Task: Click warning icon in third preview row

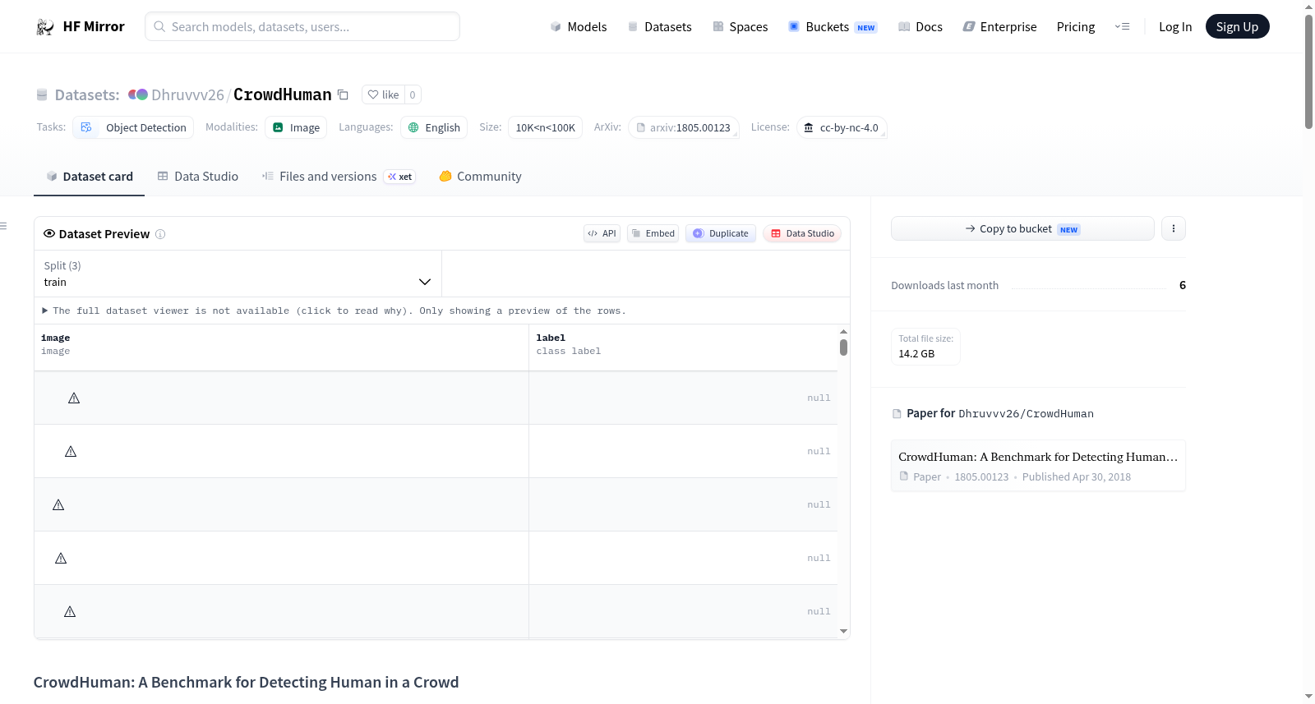Action: click(x=58, y=505)
